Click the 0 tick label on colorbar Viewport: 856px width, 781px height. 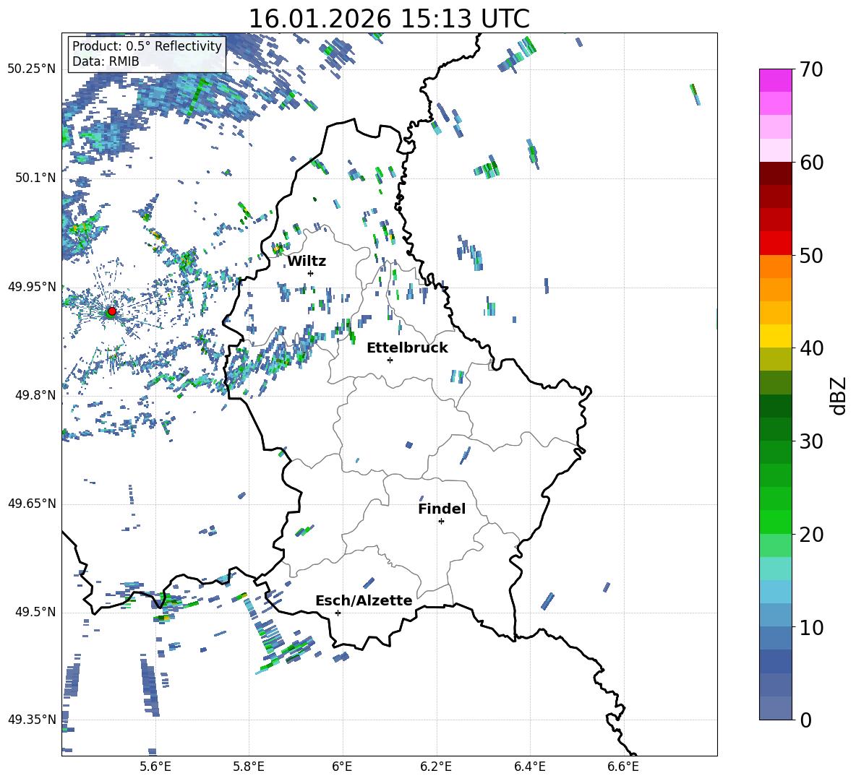coord(805,720)
